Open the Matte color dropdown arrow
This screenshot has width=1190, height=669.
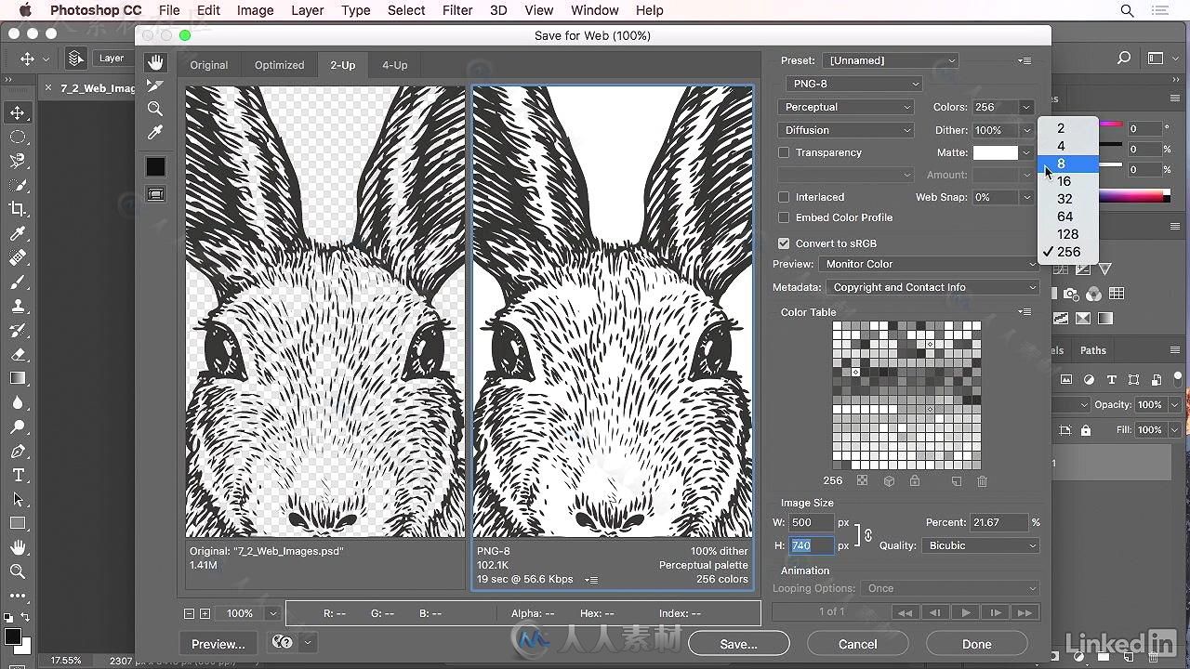[x=1026, y=152]
